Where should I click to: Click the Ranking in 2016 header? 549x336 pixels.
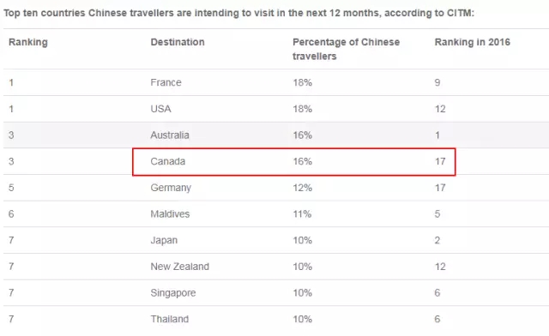pyautogui.click(x=473, y=42)
